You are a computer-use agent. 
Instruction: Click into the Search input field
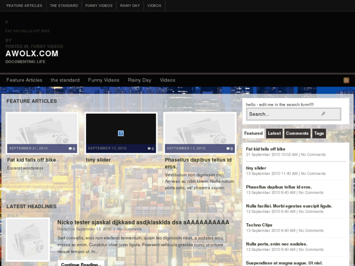click(293, 114)
